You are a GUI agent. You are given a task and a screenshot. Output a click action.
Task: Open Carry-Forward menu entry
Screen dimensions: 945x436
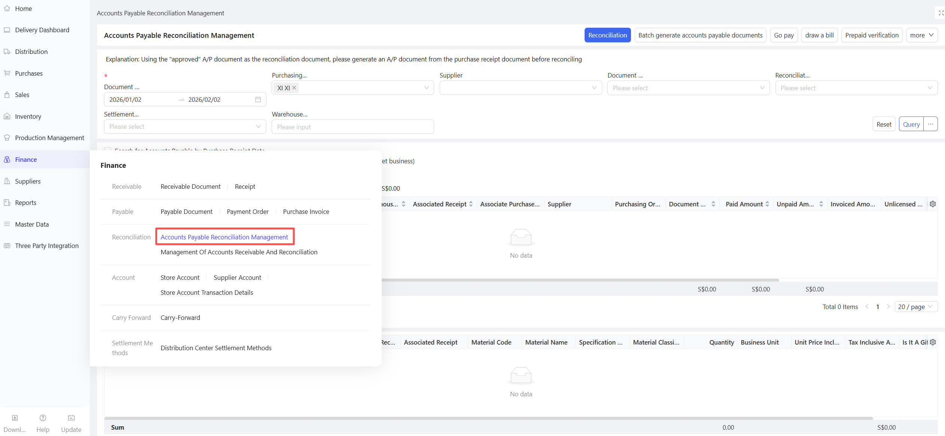(180, 318)
